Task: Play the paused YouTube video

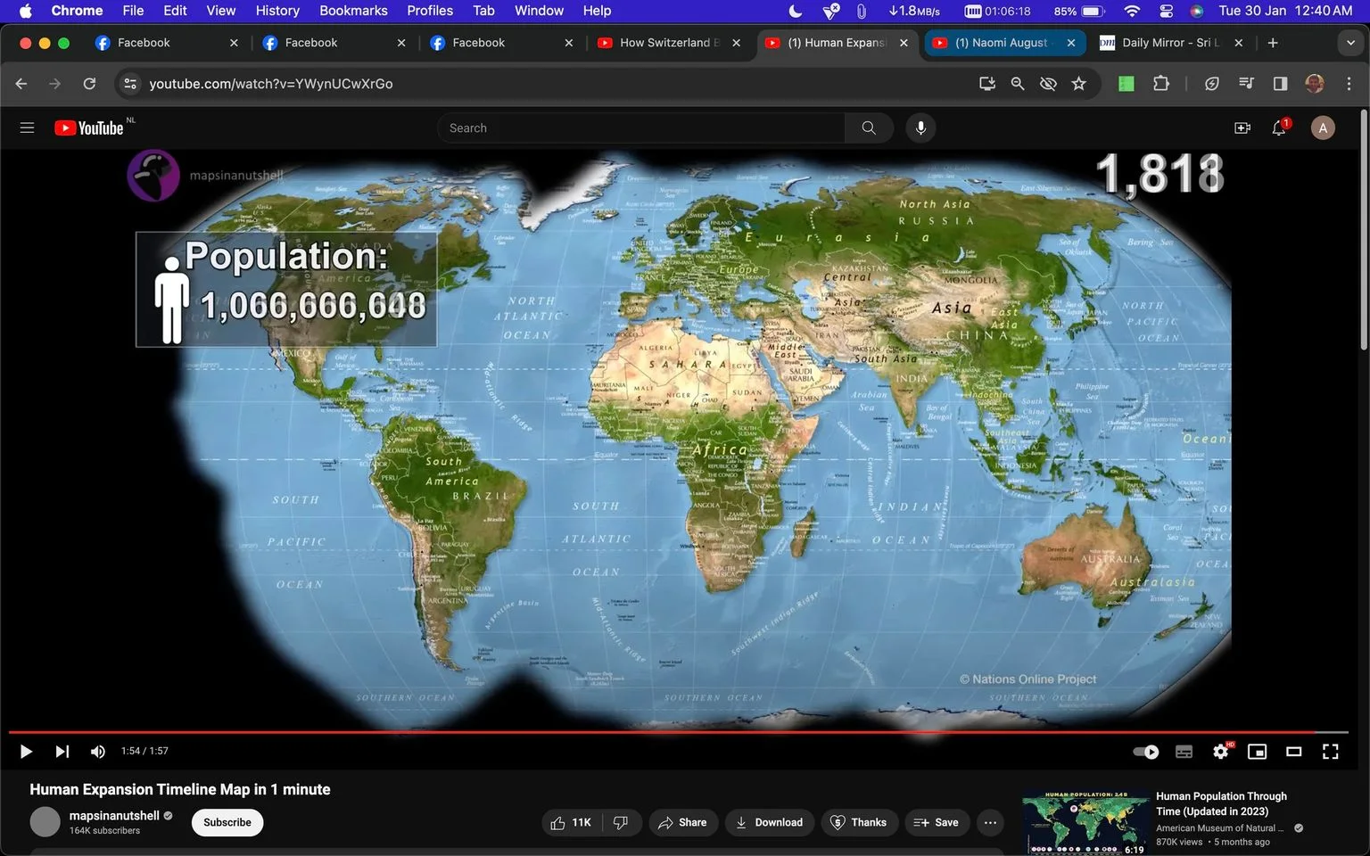Action: click(26, 752)
